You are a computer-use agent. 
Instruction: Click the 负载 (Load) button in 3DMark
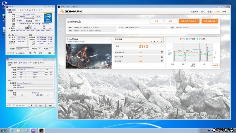156,21
